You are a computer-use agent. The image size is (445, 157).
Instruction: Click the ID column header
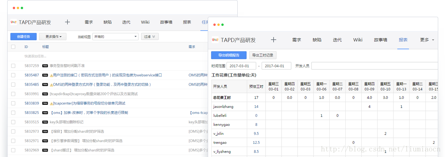pyautogui.click(x=26, y=47)
